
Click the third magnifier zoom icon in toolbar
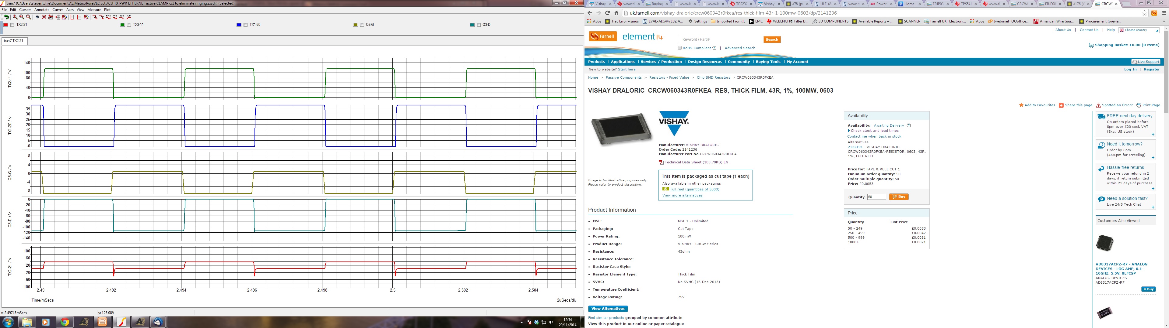point(29,17)
